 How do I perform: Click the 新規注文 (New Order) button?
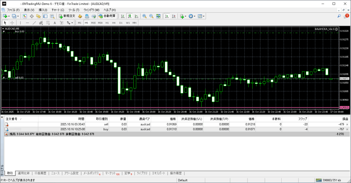[67, 16]
